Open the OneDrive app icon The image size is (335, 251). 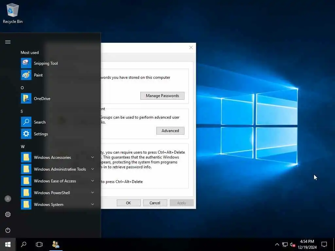[26, 98]
